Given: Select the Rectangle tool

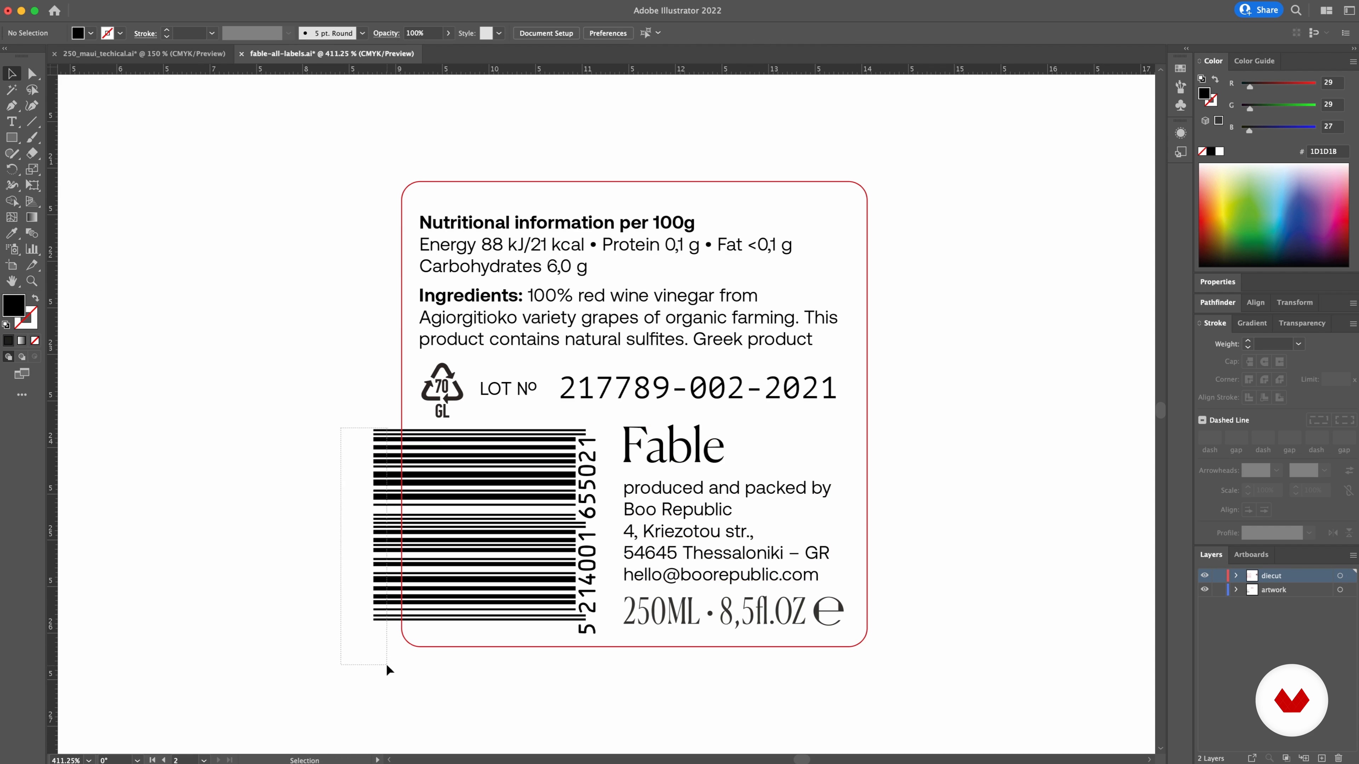Looking at the screenshot, I should tap(12, 138).
